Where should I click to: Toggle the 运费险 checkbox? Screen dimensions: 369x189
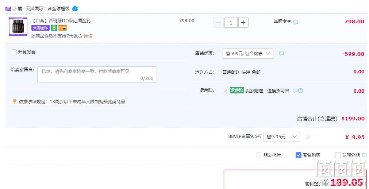(x=226, y=90)
